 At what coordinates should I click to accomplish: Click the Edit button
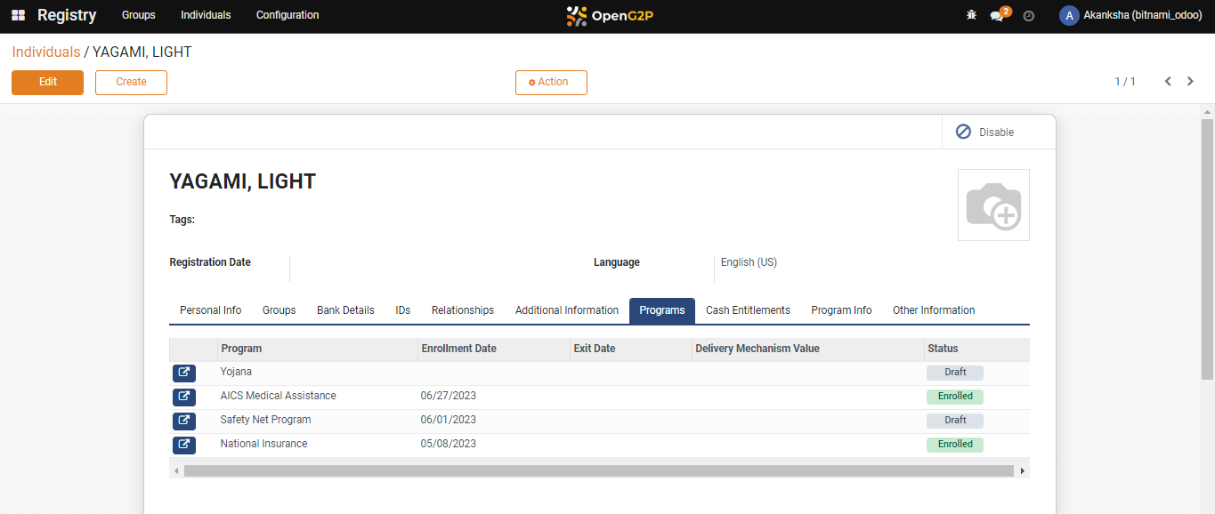pyautogui.click(x=47, y=83)
